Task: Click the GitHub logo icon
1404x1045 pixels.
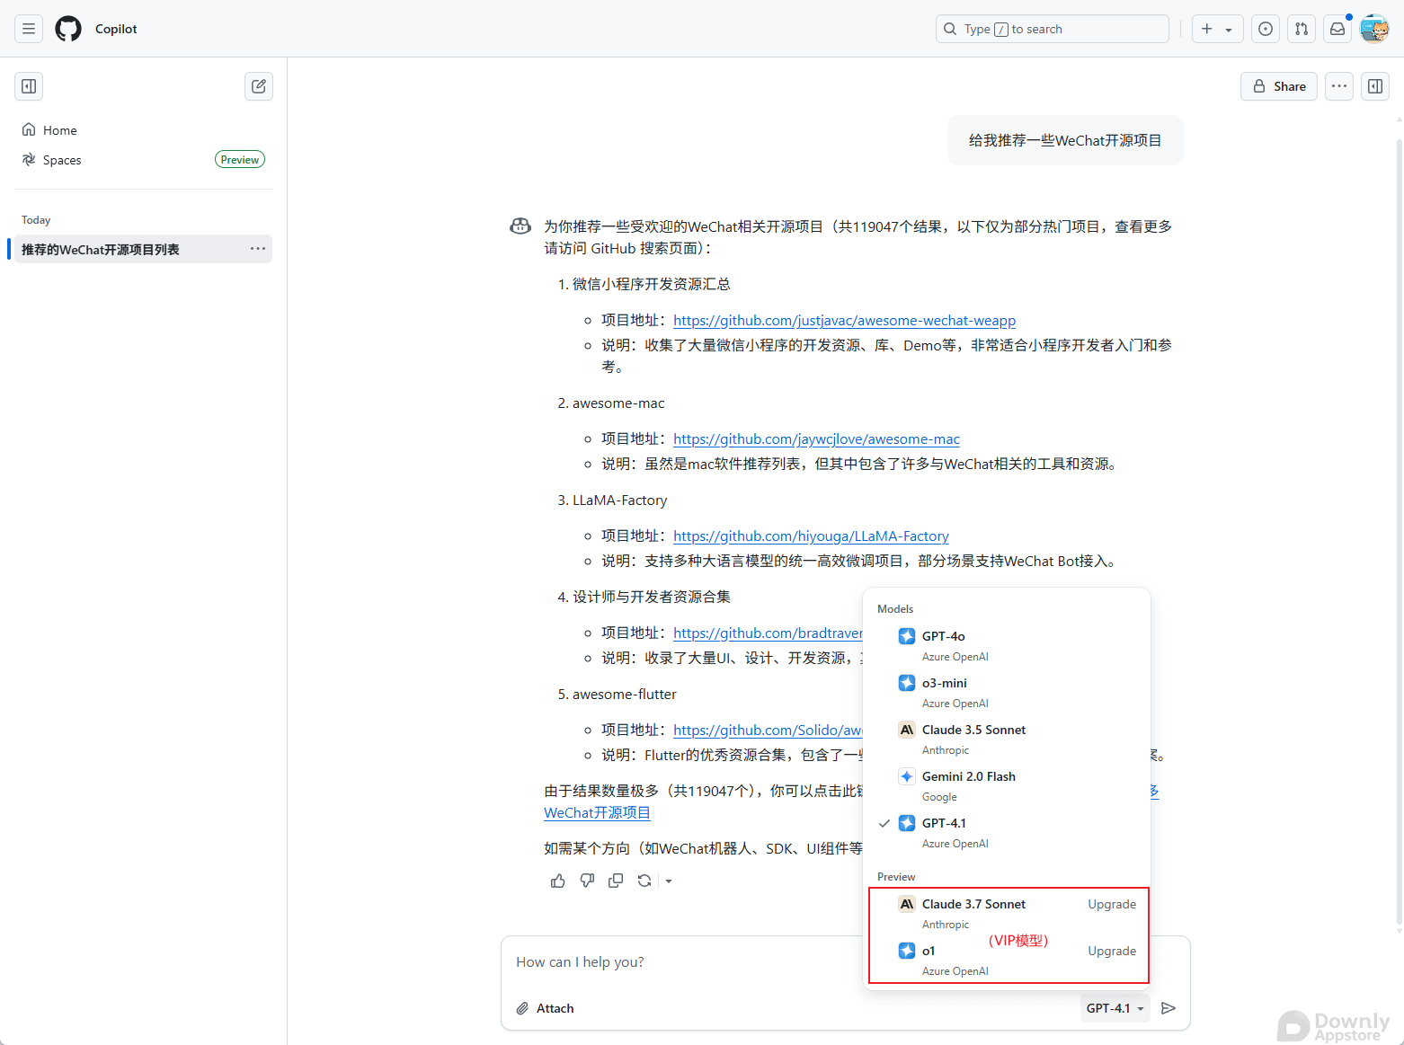Action: [68, 29]
